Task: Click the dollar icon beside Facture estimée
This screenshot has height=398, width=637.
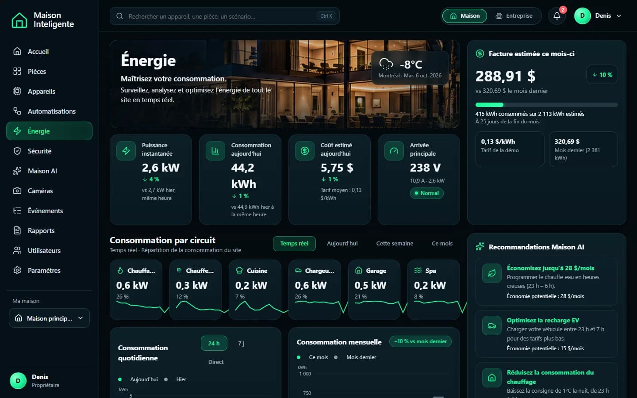Action: 480,54
